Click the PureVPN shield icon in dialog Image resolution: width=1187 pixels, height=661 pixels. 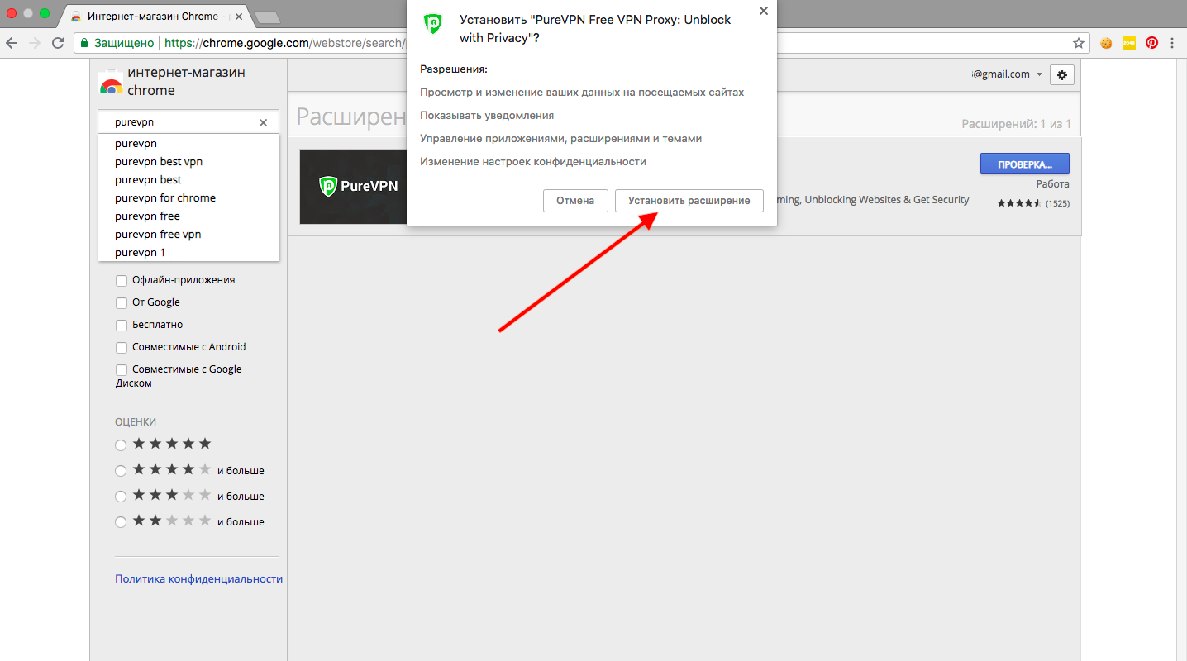433,23
